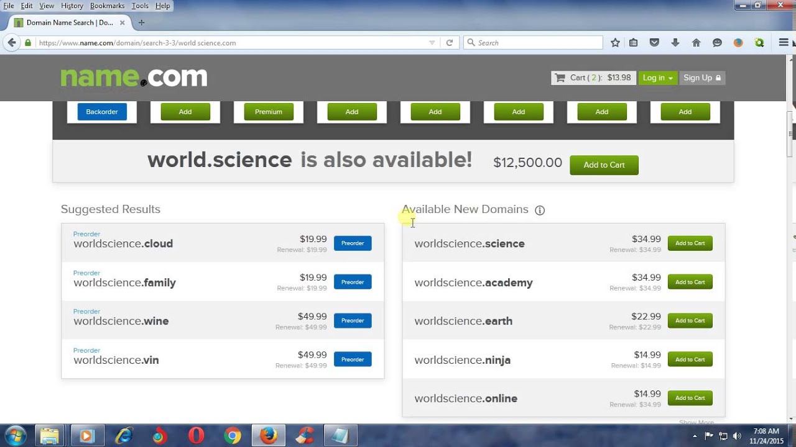Click the worldscience.cloud domain name
This screenshot has width=796, height=447.
pyautogui.click(x=123, y=244)
